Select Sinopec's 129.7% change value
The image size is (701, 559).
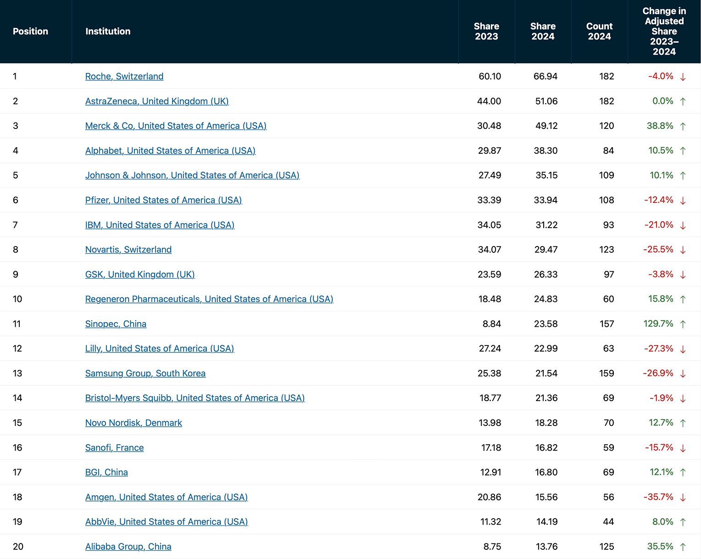click(658, 324)
